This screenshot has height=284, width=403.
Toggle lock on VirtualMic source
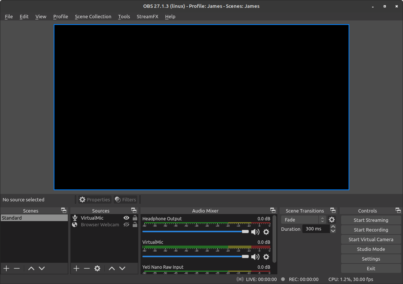tap(135, 218)
